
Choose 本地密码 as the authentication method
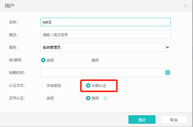43,85
